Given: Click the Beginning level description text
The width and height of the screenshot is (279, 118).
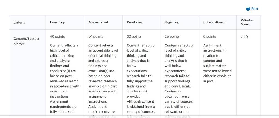Looking at the screenshot, I should click(x=179, y=81).
